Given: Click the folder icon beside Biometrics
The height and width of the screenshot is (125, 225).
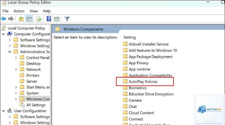Looking at the screenshot, I should [x=125, y=88].
